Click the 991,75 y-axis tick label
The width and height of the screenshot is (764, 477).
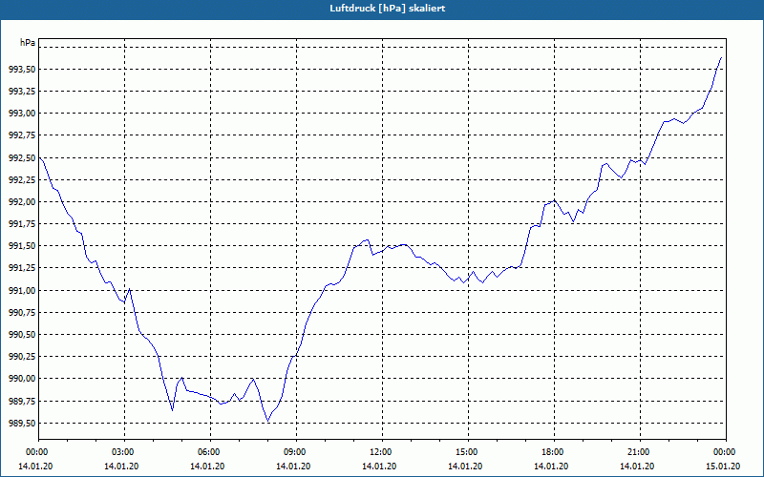click(x=22, y=224)
